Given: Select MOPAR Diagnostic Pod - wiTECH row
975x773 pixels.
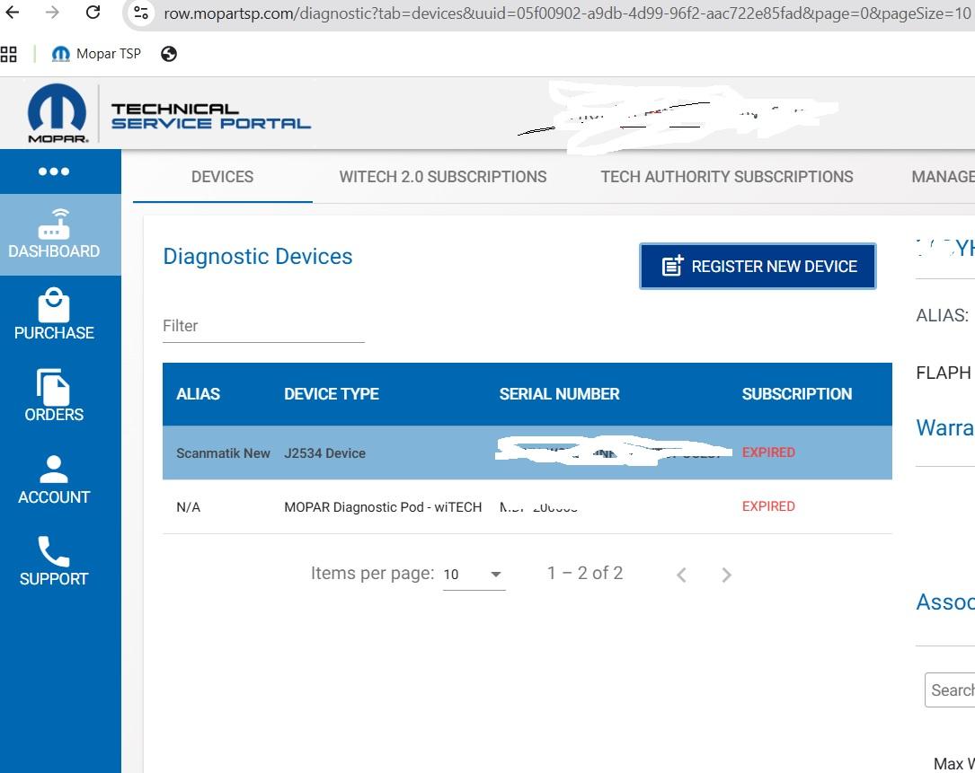Looking at the screenshot, I should click(527, 506).
